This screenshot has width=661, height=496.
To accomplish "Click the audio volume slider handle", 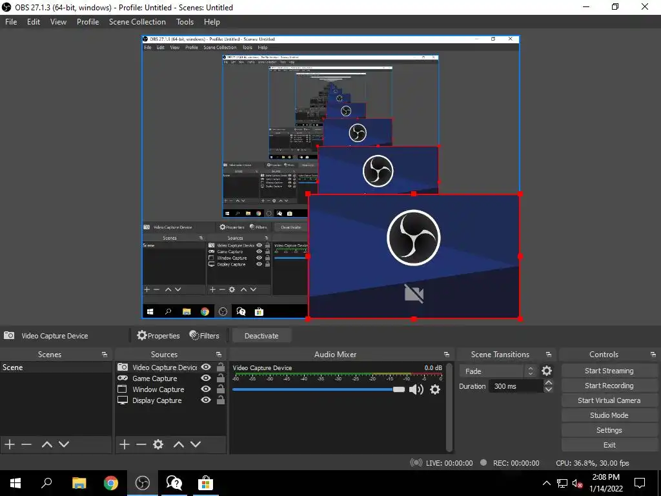I will point(399,389).
